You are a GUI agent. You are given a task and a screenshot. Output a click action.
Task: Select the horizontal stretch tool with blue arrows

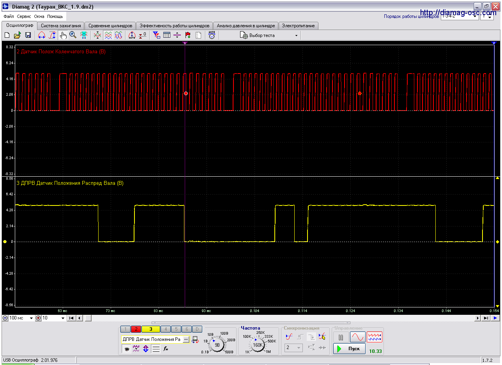(x=42, y=35)
